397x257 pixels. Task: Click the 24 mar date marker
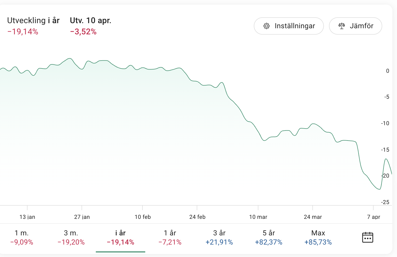pyautogui.click(x=313, y=217)
